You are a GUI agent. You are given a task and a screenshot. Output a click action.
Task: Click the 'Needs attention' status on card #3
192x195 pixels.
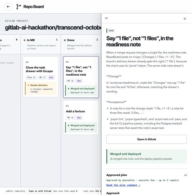[41, 88]
